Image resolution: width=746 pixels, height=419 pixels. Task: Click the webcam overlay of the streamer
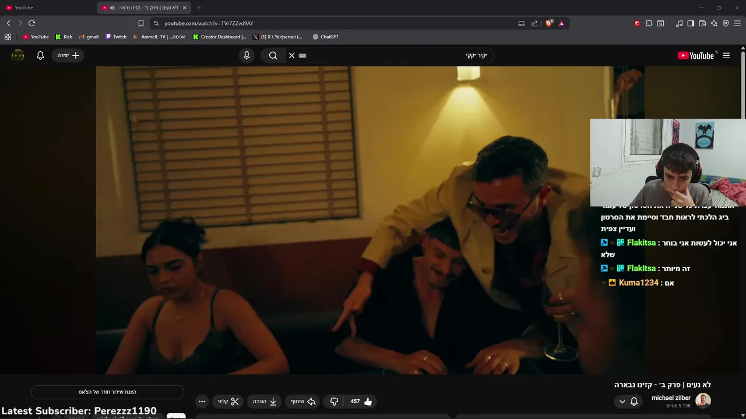[x=668, y=162]
